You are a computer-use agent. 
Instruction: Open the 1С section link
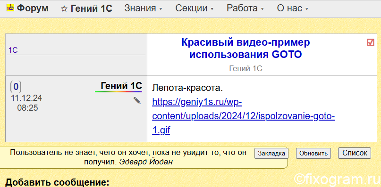click(x=13, y=50)
